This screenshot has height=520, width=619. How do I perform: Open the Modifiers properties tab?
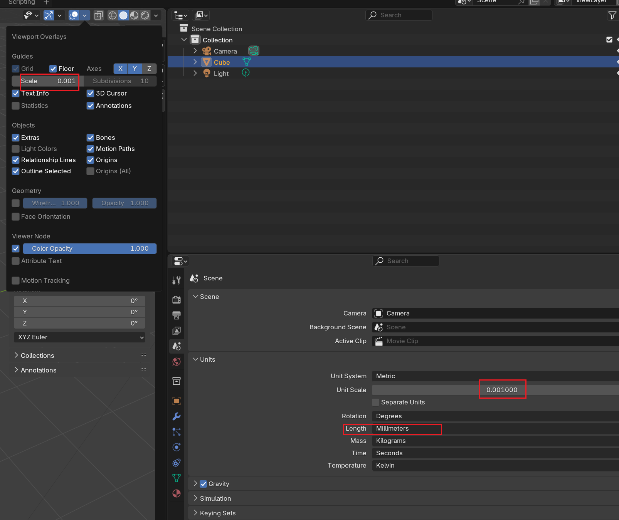tap(177, 416)
